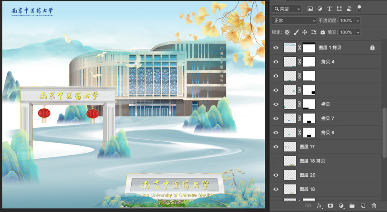387x212 pixels.
Task: Select layer mask thumbnail of 拷贝 4
Action: 309,61
